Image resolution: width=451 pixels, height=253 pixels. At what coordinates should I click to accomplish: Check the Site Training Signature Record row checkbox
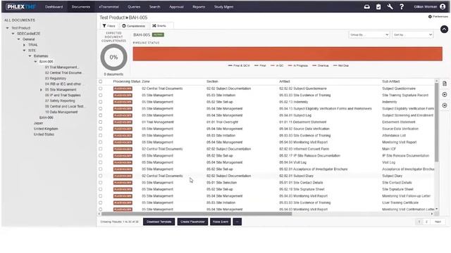[100, 96]
